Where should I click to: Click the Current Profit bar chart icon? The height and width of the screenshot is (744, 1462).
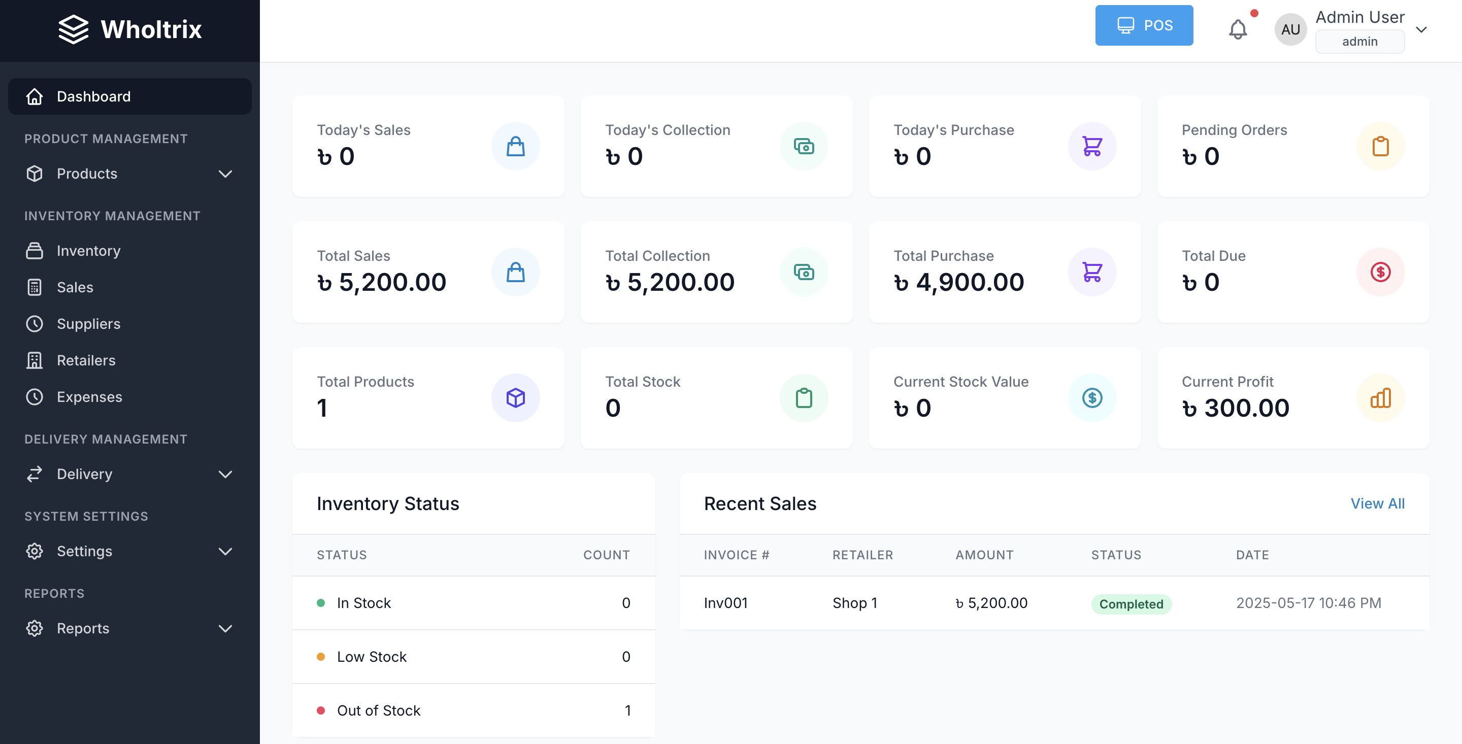point(1380,398)
